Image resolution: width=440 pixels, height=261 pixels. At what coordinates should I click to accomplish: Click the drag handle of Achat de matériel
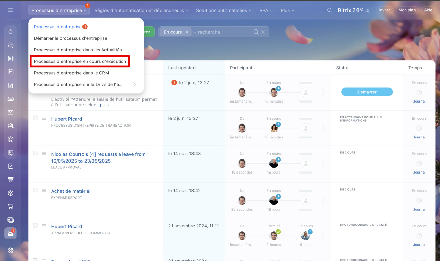[44, 190]
